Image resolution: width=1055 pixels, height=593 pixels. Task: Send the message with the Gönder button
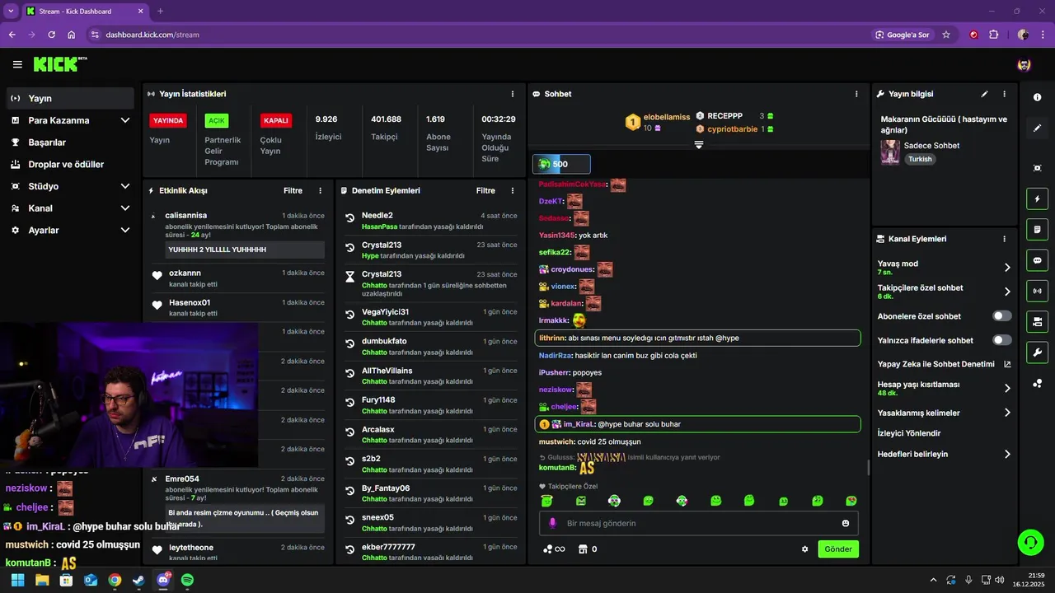tap(838, 549)
